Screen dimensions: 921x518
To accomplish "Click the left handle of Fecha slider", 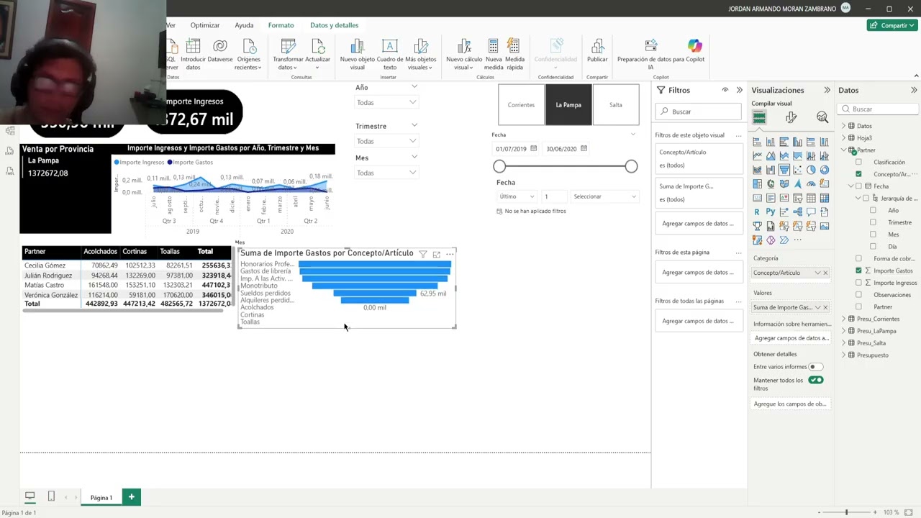I will coord(499,166).
